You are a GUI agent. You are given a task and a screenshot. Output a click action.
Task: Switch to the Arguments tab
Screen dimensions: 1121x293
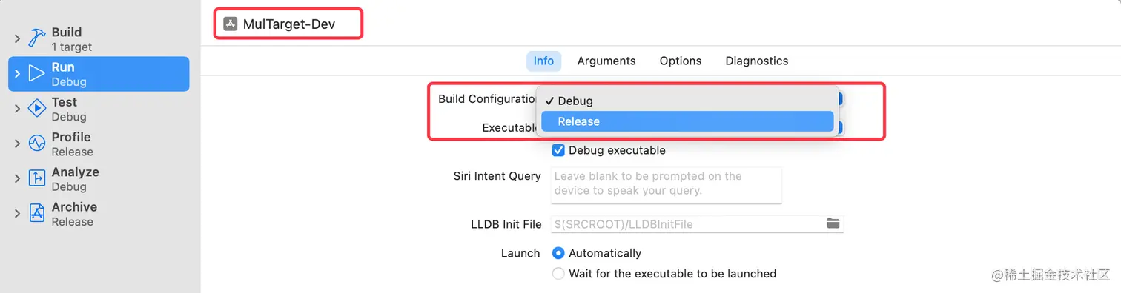point(606,61)
